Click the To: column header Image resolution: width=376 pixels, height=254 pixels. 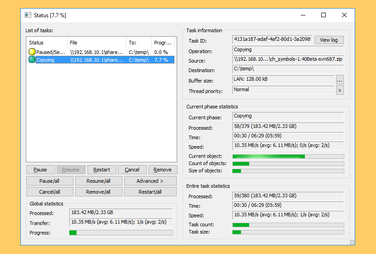(138, 43)
